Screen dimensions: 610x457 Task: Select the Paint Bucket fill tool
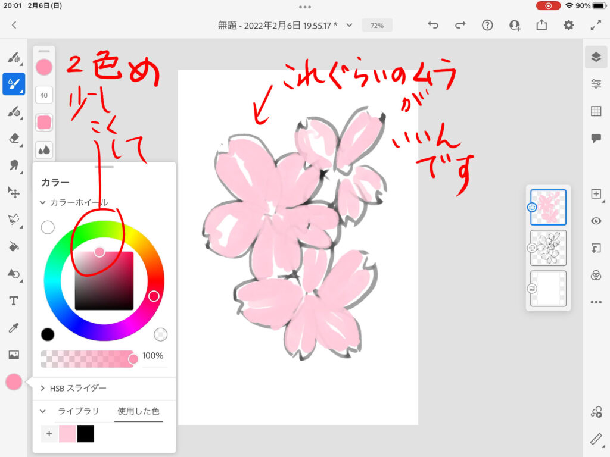14,246
